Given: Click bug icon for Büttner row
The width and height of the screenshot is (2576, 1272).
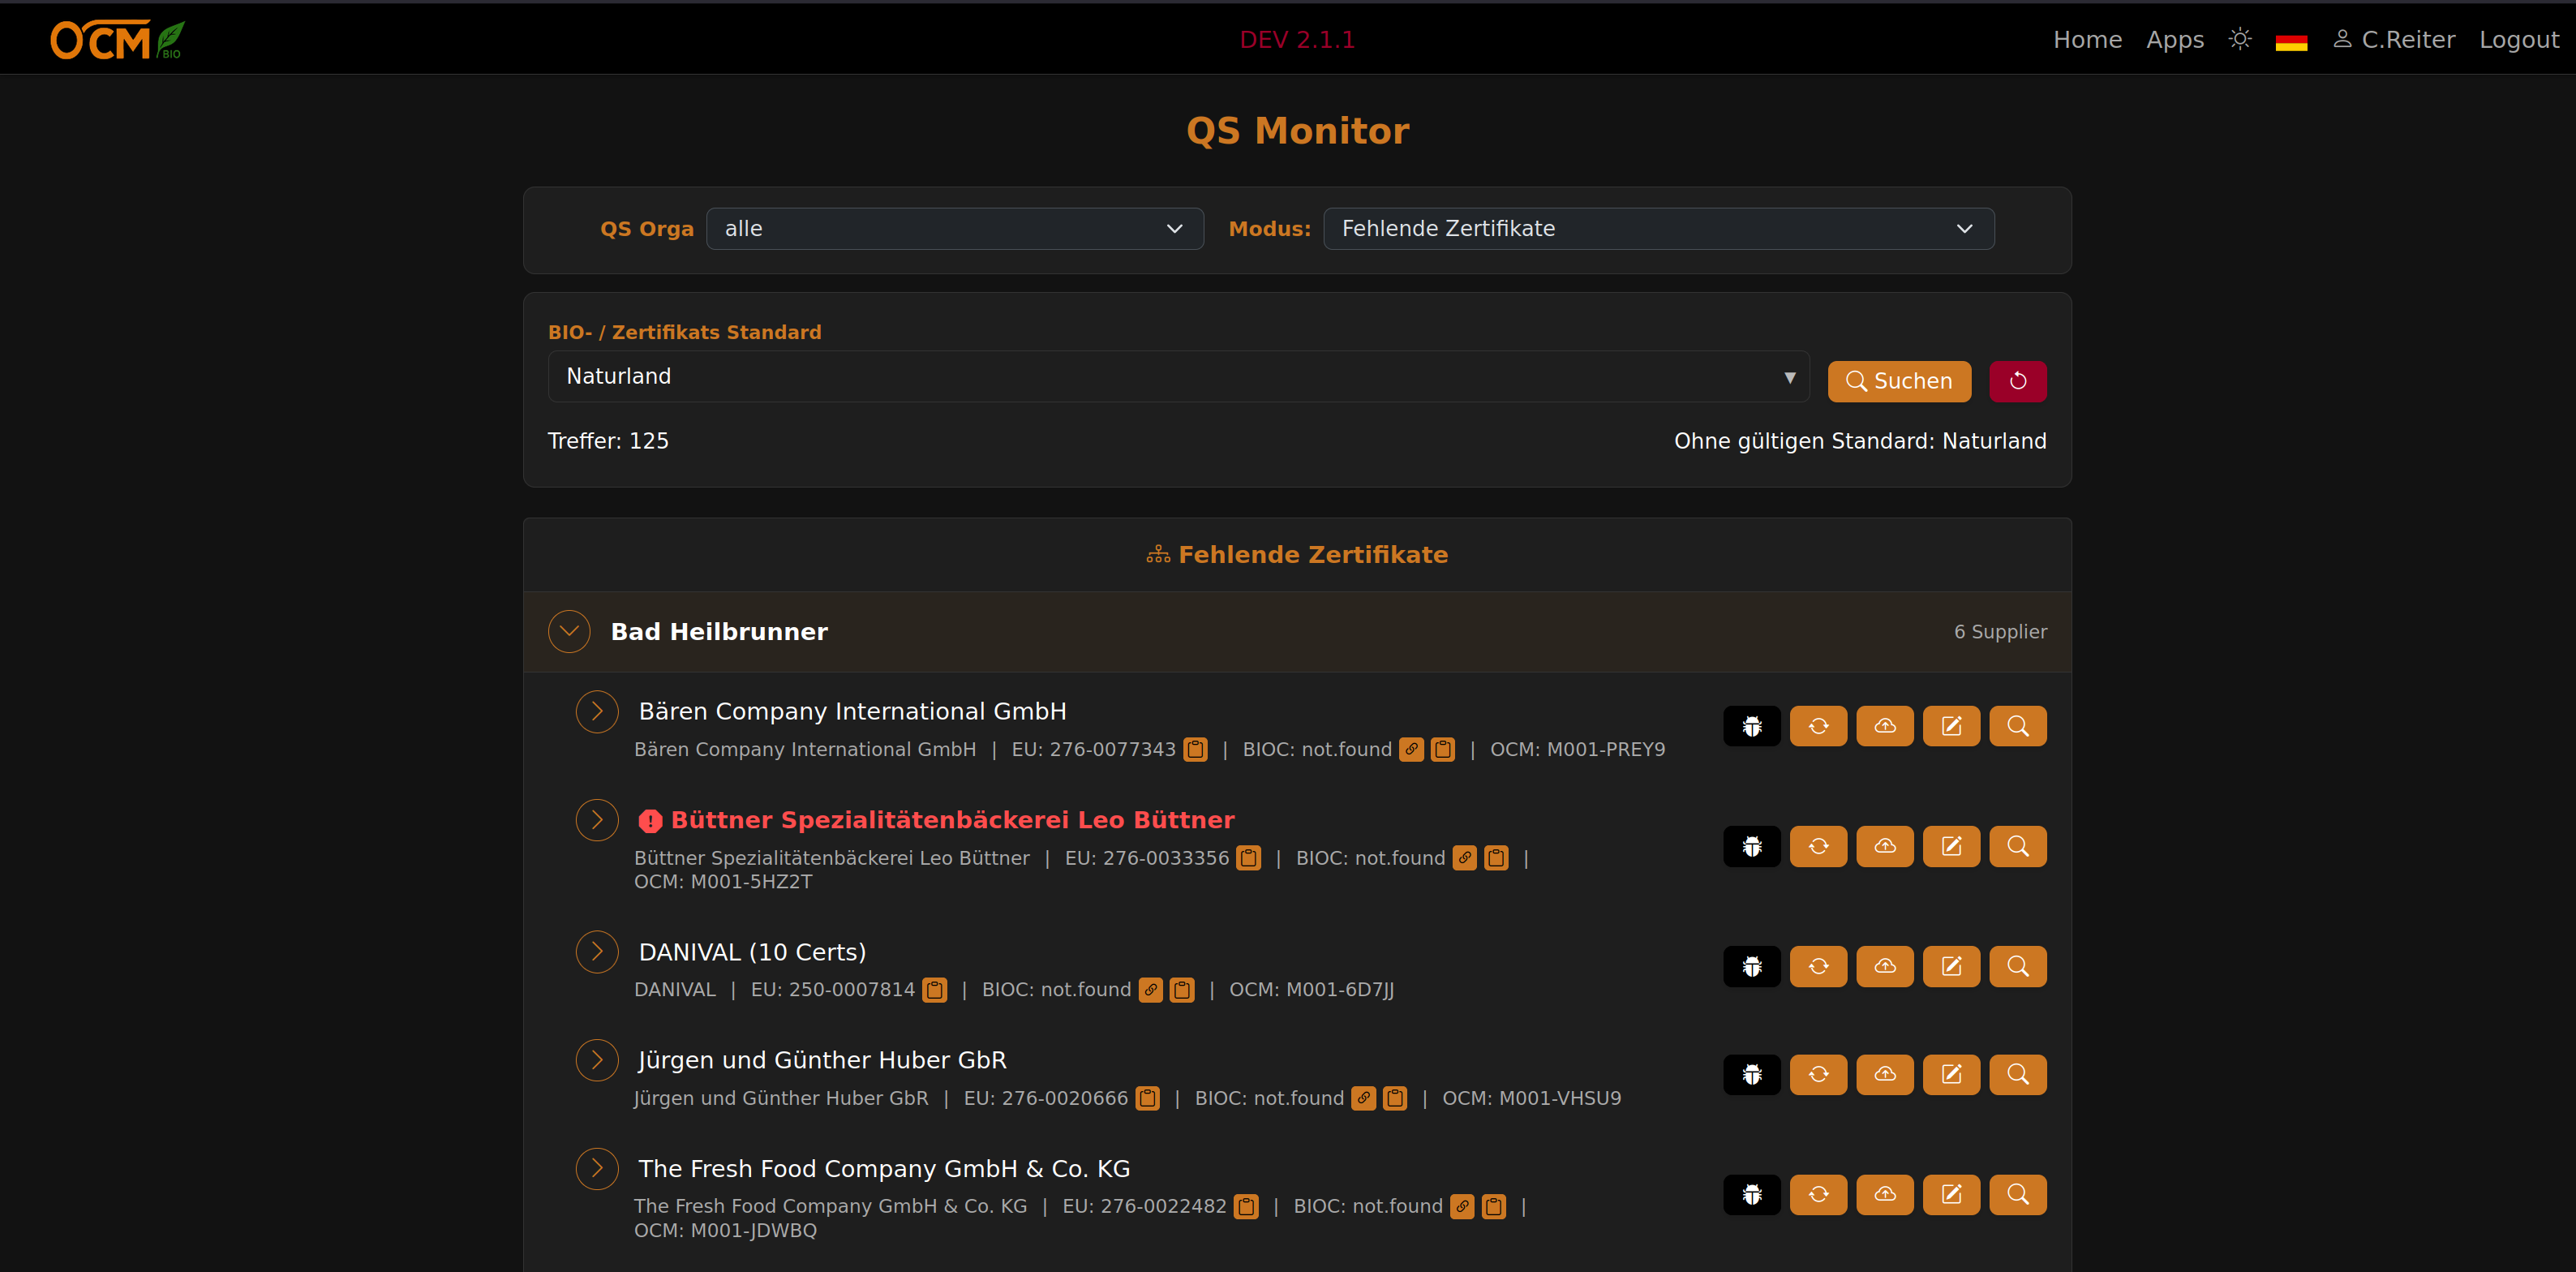Looking at the screenshot, I should coord(1751,846).
